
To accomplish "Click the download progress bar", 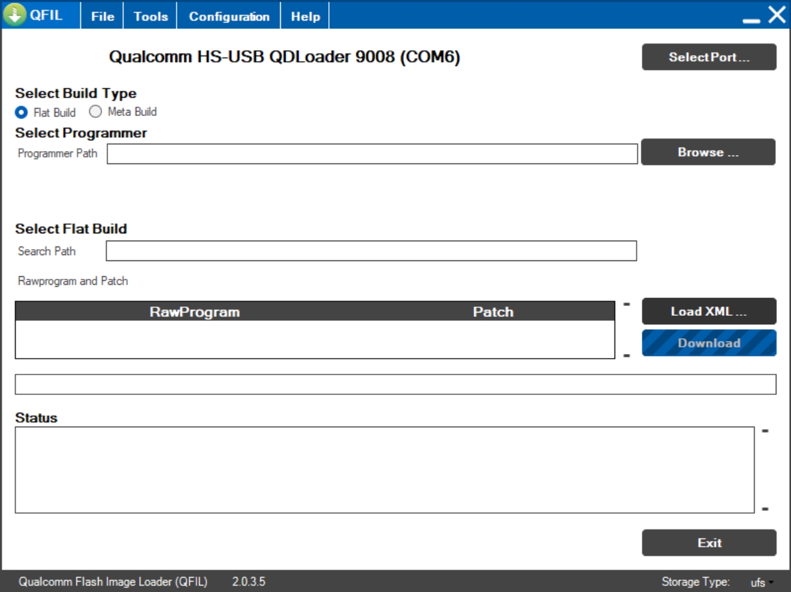I will [395, 384].
